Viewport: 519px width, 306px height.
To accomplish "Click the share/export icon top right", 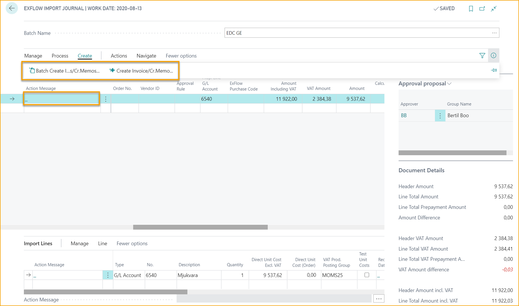I will click(482, 8).
